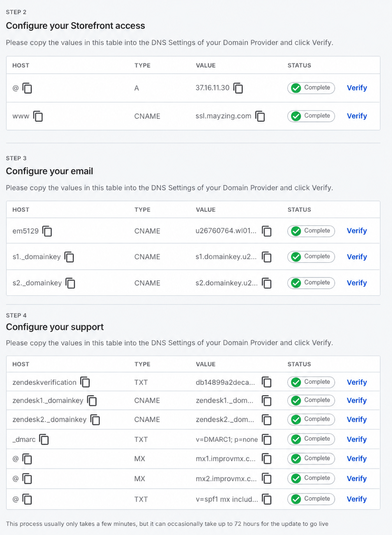Click the _dmarc host text
The width and height of the screenshot is (392, 535).
coord(24,440)
